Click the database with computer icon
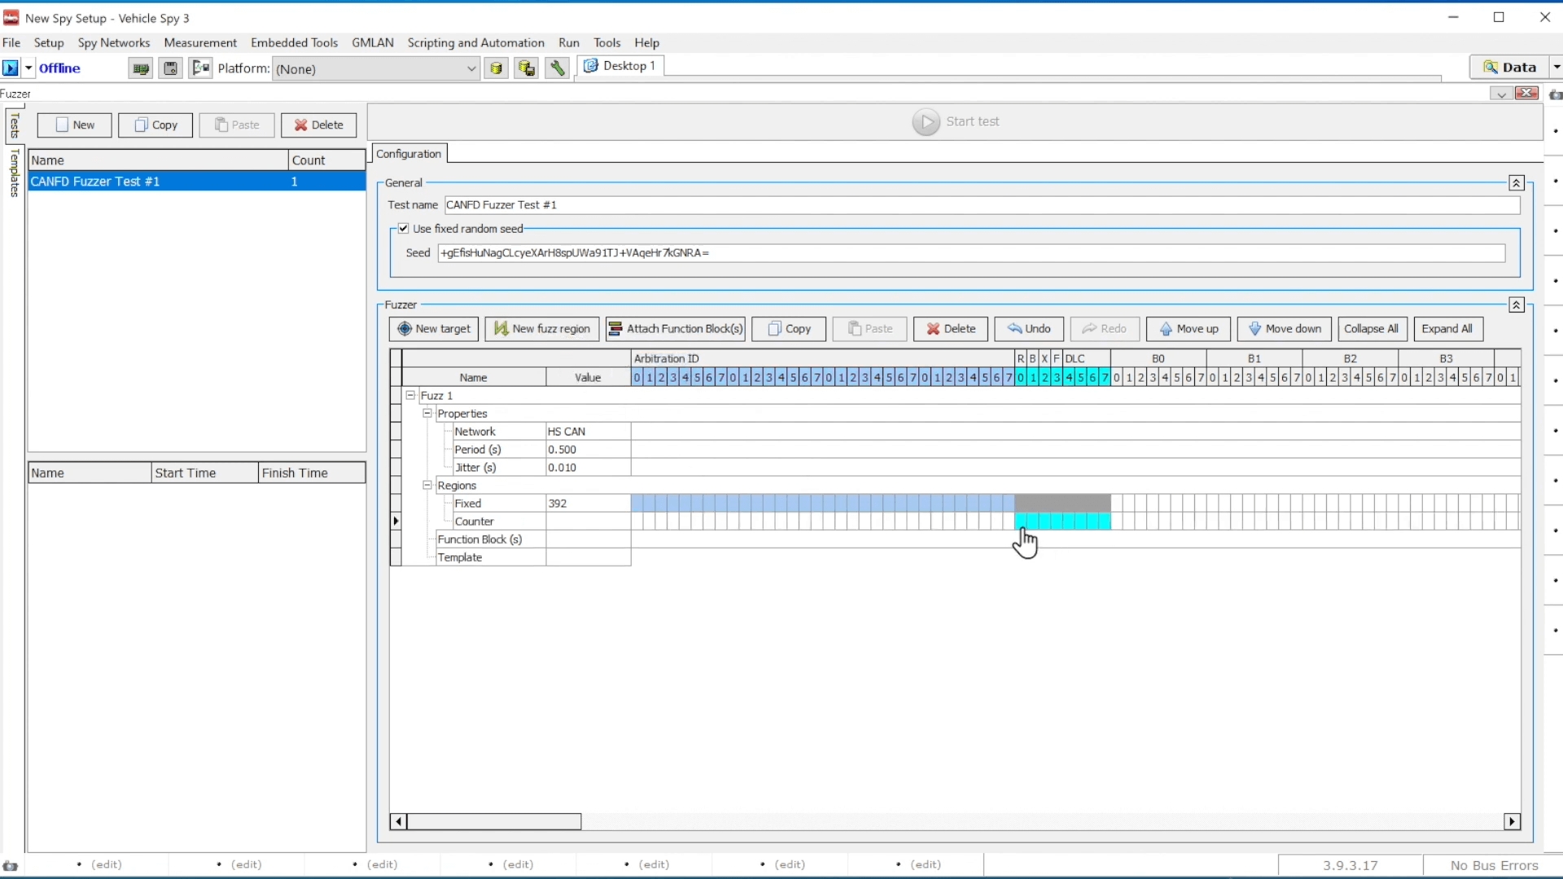The image size is (1563, 879). click(527, 68)
